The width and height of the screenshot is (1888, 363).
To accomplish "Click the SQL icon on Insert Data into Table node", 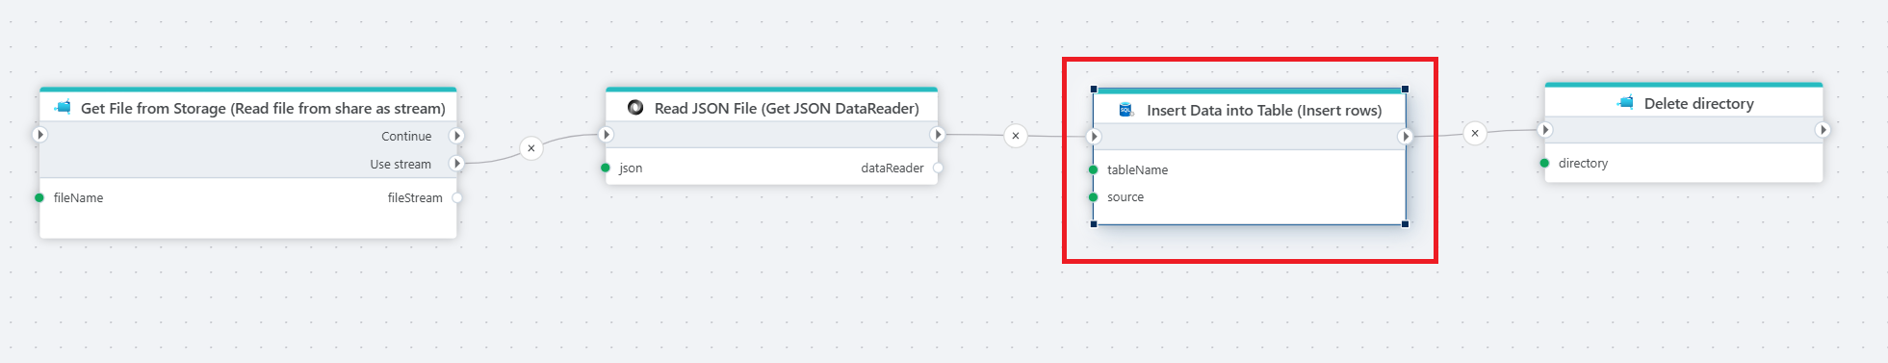I will point(1125,110).
